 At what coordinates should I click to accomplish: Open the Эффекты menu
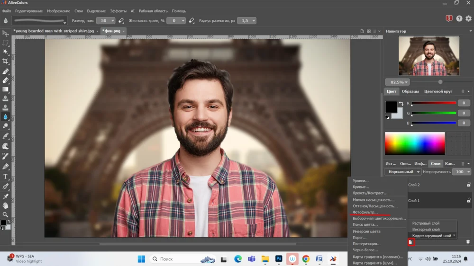[118, 11]
